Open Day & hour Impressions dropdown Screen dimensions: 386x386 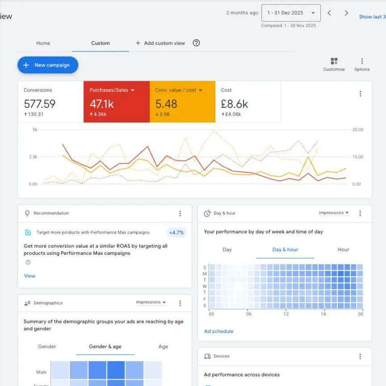pos(334,213)
